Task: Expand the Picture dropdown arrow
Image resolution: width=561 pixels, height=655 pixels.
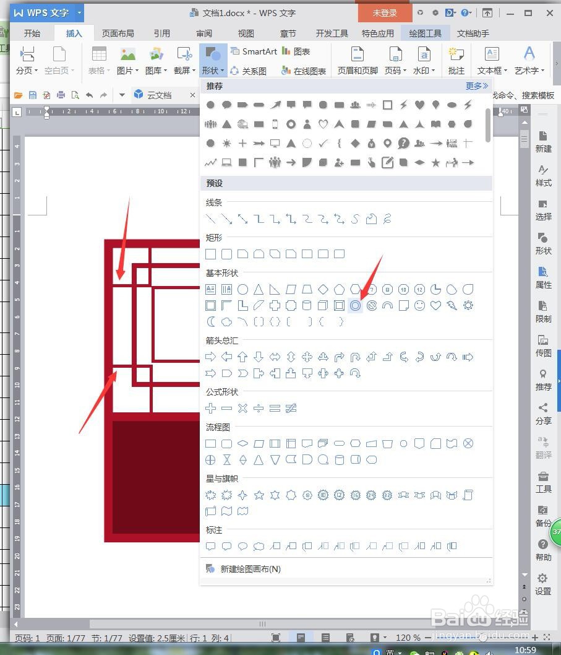Action: (x=137, y=71)
